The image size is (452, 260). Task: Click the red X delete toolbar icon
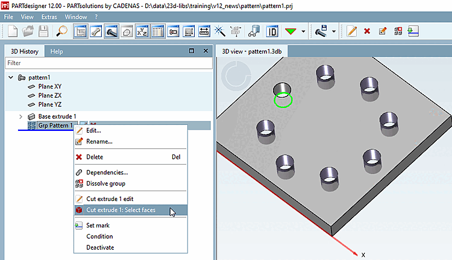[x=367, y=31]
